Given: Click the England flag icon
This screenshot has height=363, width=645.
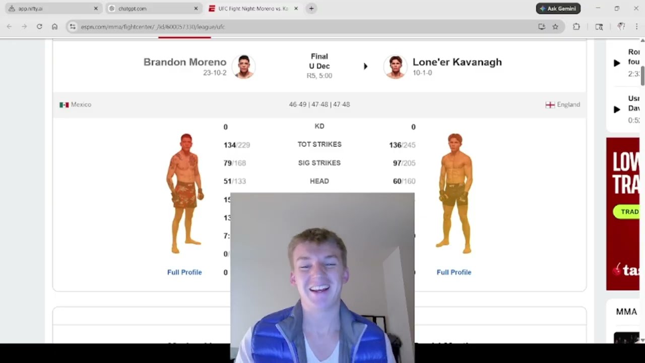Looking at the screenshot, I should [550, 105].
